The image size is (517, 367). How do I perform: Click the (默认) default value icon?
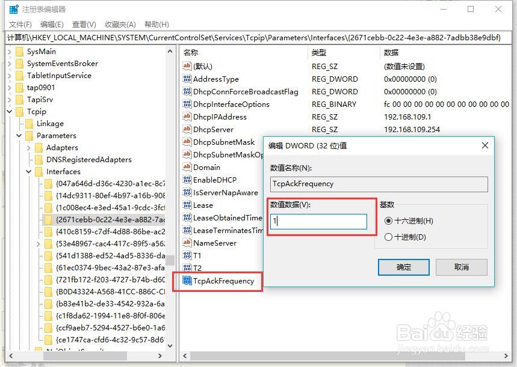tap(187, 66)
